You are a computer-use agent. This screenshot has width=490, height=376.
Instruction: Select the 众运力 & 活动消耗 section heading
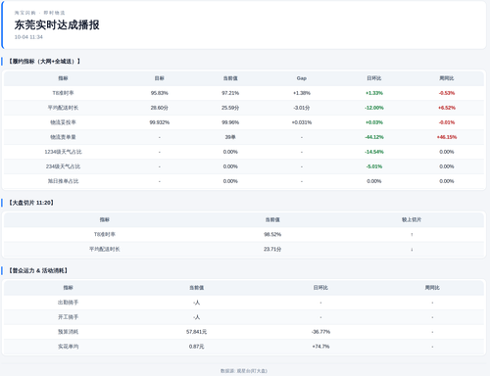pyautogui.click(x=38, y=270)
